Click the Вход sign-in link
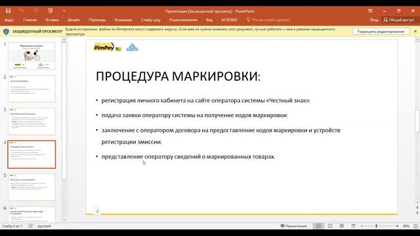 pos(374,20)
